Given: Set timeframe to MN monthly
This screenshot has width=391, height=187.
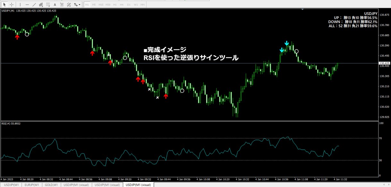Looking at the screenshot, I should click(x=143, y=5).
